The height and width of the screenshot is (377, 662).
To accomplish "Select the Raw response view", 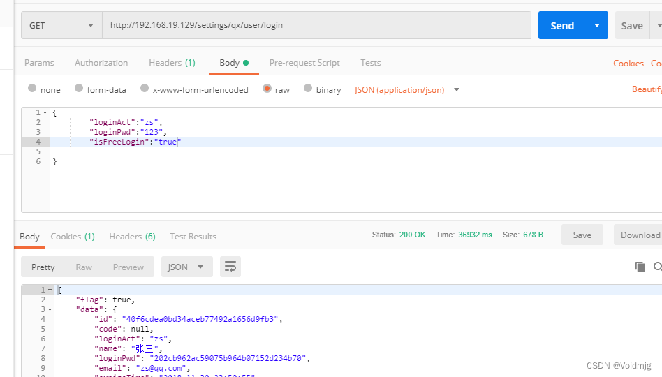I will point(84,267).
